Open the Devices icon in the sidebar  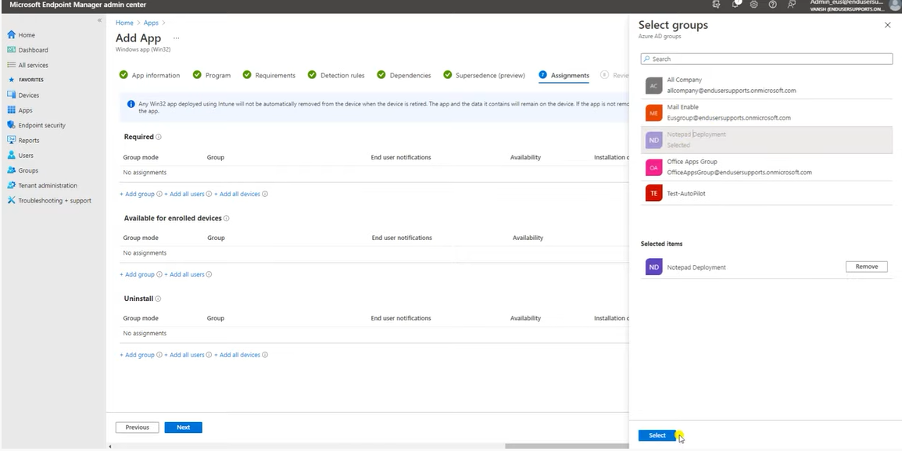click(12, 95)
